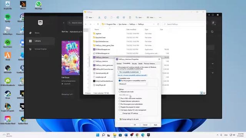Click the Epic launcher back chevron
This screenshot has height=138, width=246.
64,23
